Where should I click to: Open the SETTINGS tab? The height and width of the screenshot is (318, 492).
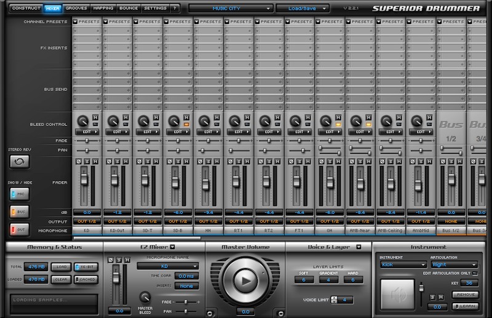156,8
